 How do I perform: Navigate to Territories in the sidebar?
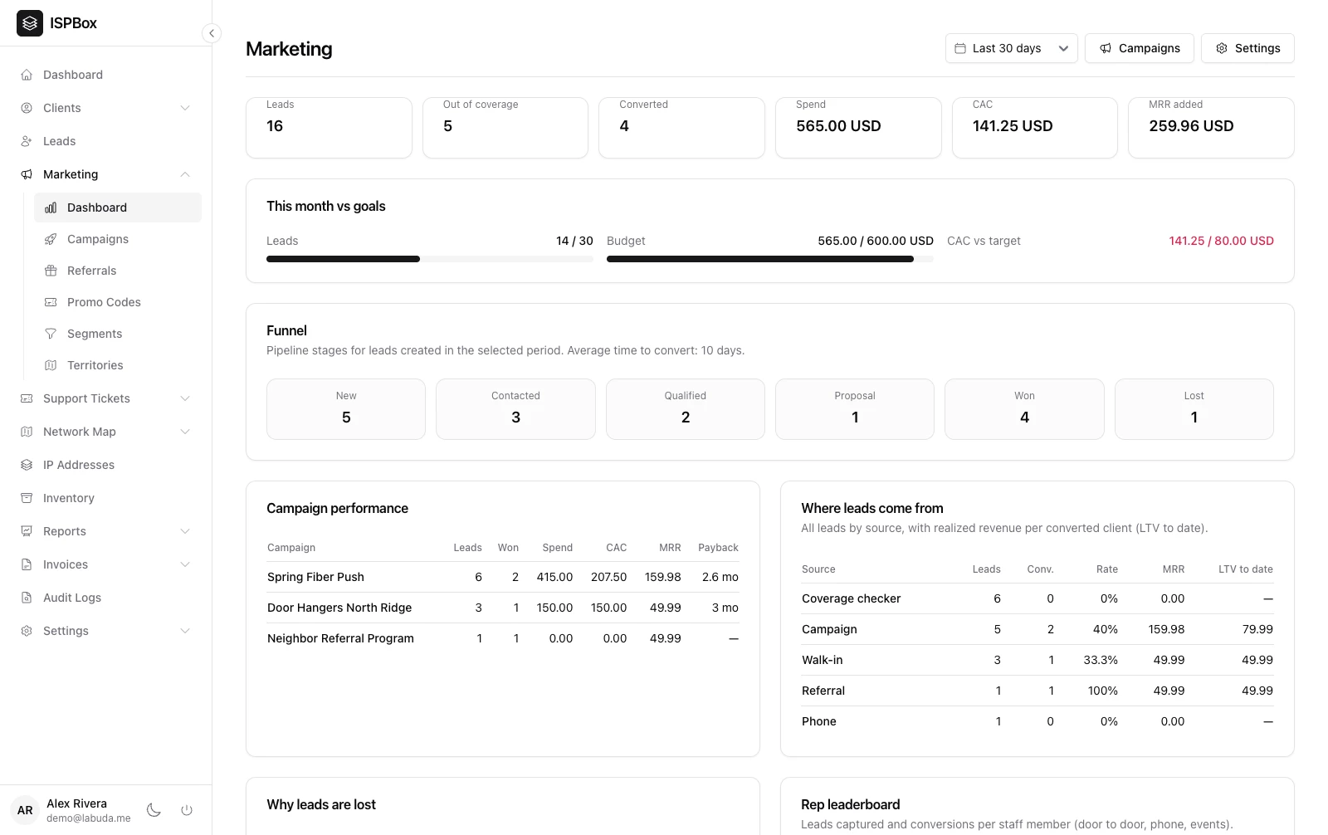(118, 365)
